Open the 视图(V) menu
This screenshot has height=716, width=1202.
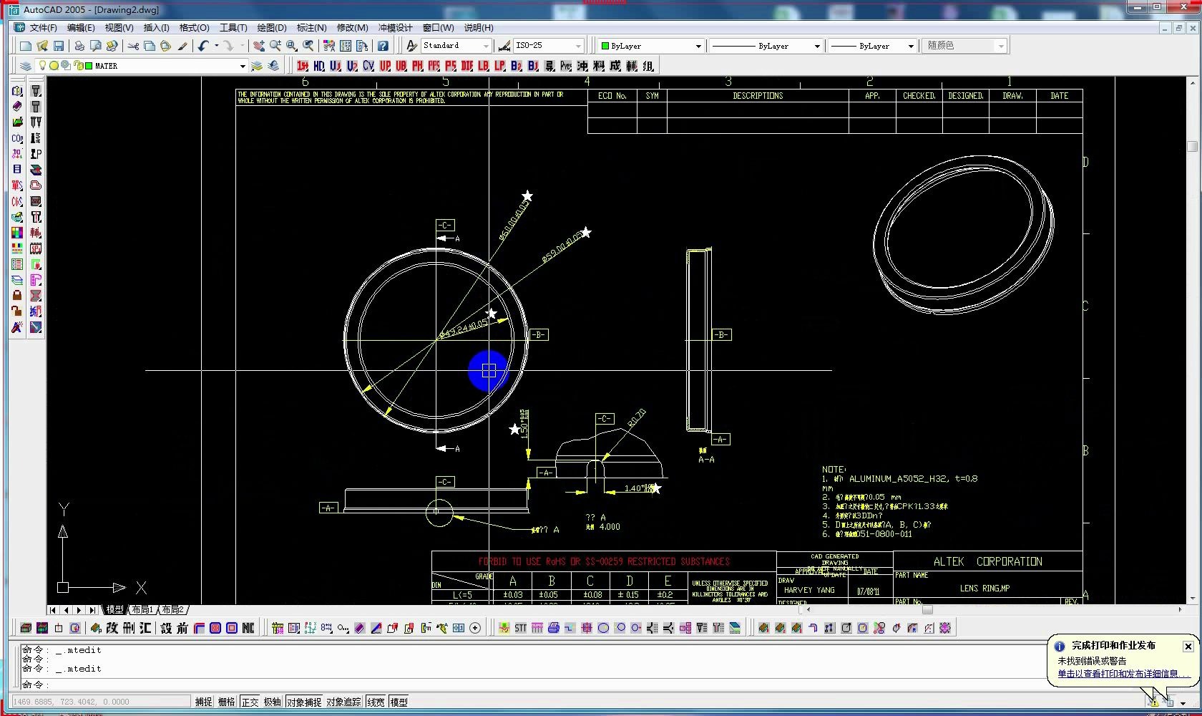click(x=119, y=28)
